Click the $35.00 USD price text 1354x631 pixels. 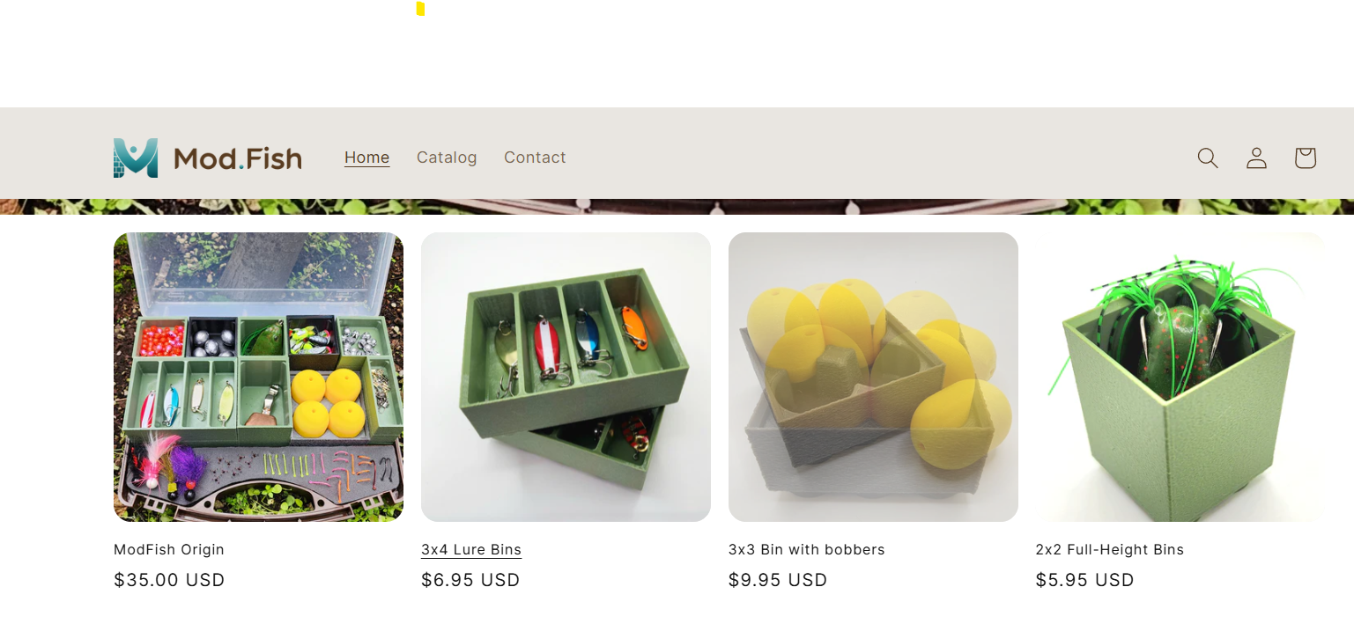(169, 580)
